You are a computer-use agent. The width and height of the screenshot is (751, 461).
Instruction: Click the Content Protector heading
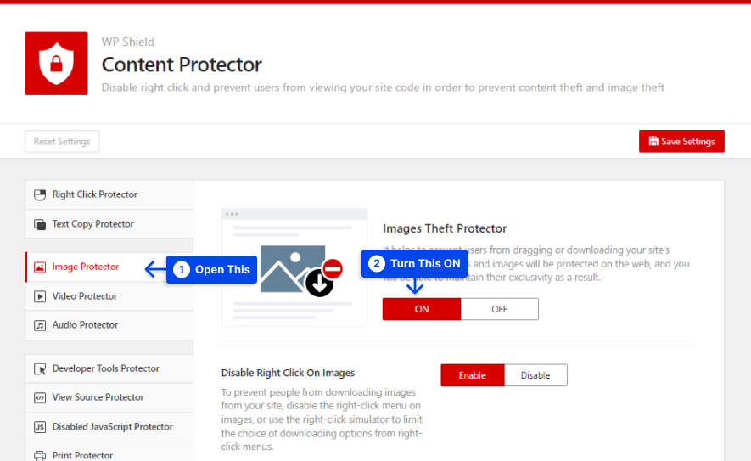coord(182,65)
